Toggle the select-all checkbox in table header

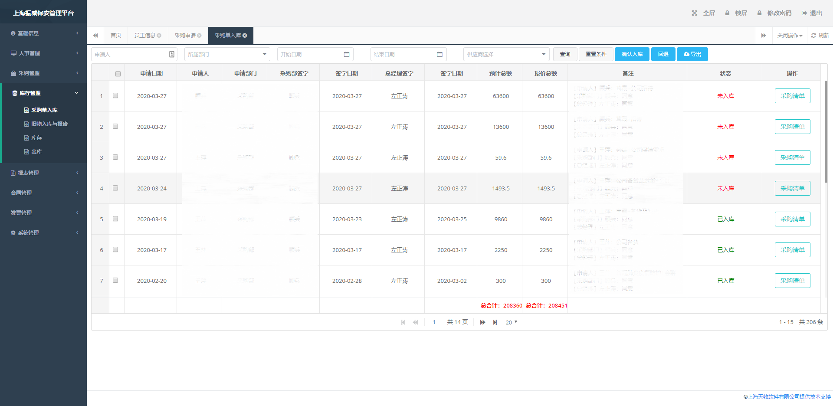(x=118, y=74)
